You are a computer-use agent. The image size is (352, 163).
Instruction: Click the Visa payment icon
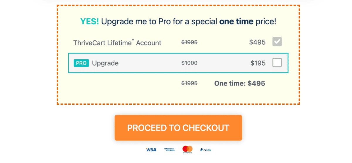click(151, 150)
